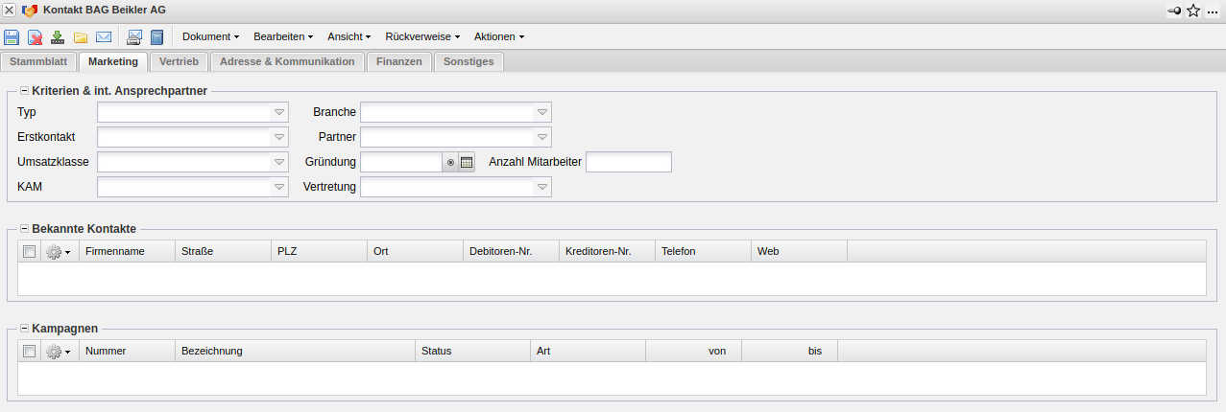This screenshot has width=1226, height=412.
Task: Open calendar picker for Gründung date
Action: tap(467, 162)
